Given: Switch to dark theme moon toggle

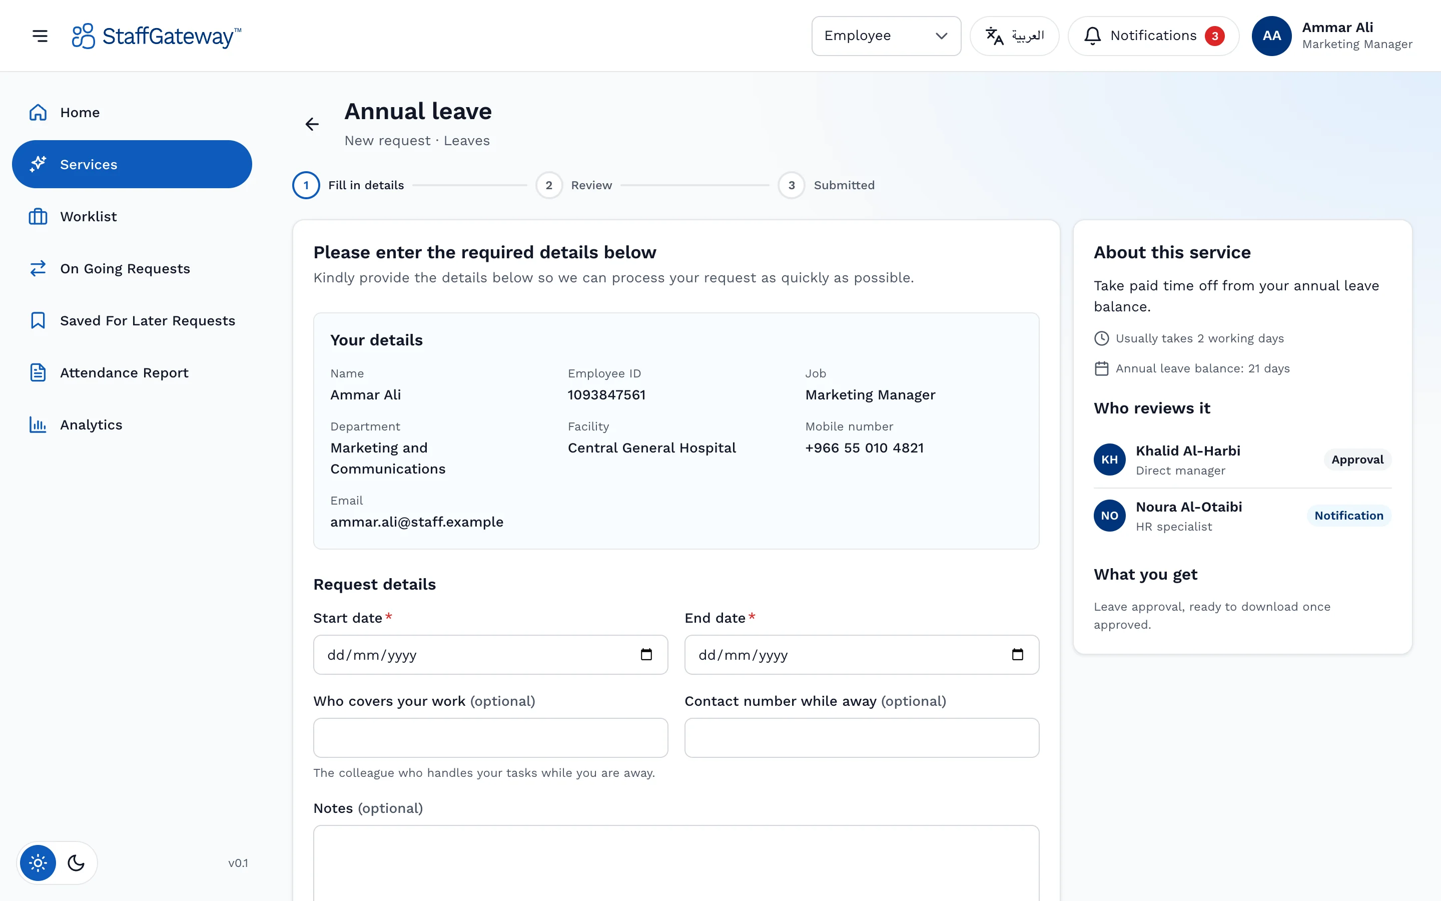Looking at the screenshot, I should 76,863.
